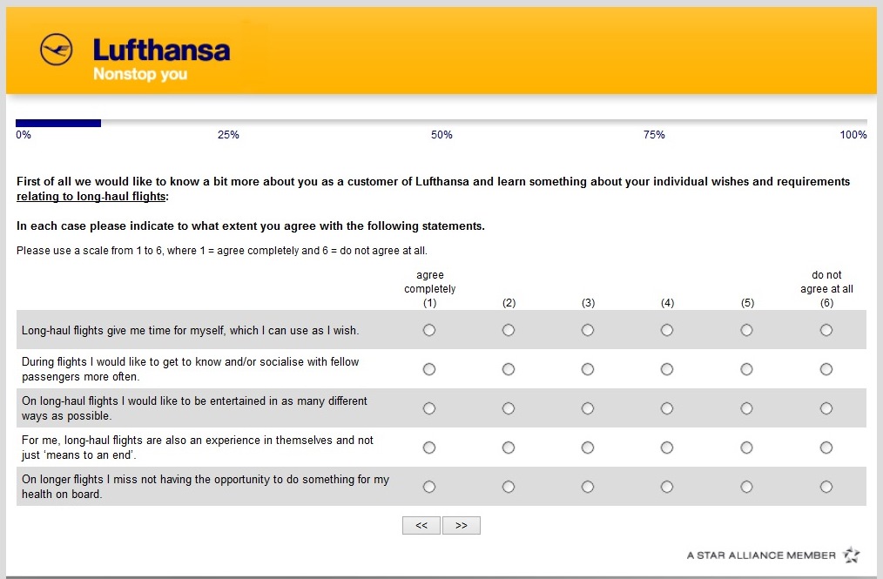Image resolution: width=883 pixels, height=579 pixels.
Task: Click the 'A STAR ALLIANCE MEMBER' text
Action: (761, 555)
